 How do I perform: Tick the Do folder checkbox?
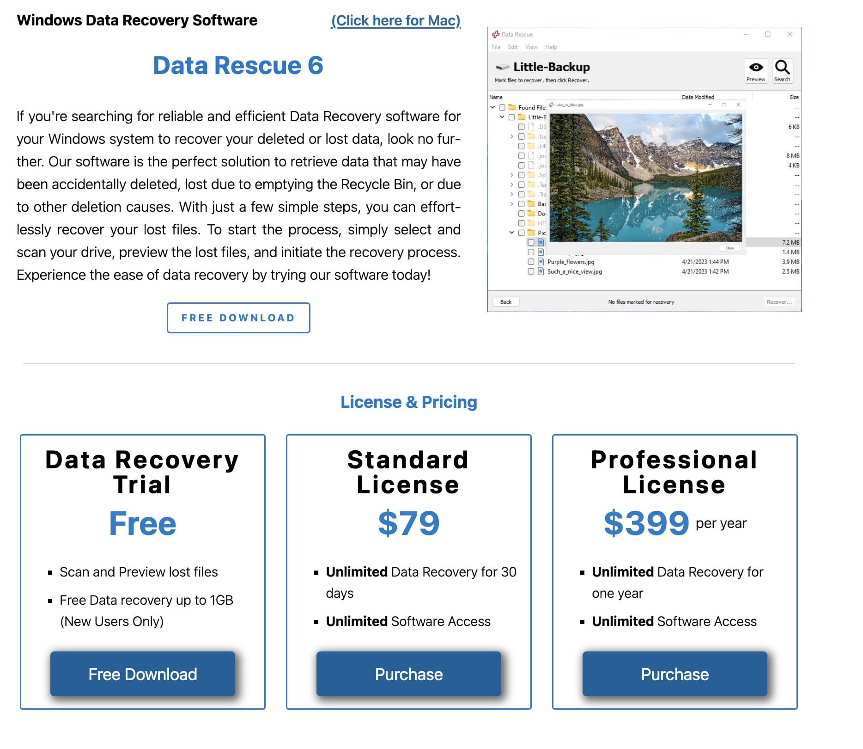(x=522, y=214)
